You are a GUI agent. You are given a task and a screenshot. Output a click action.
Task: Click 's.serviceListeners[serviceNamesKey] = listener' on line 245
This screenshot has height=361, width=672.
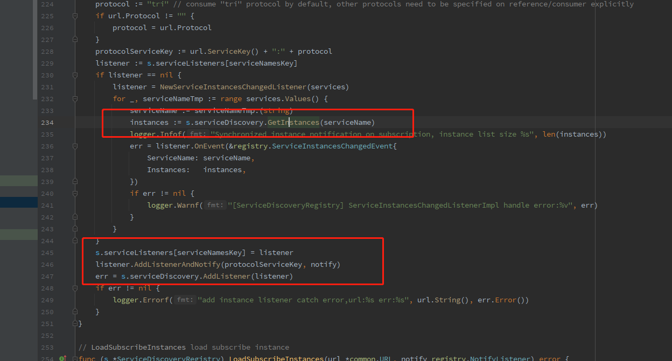194,253
